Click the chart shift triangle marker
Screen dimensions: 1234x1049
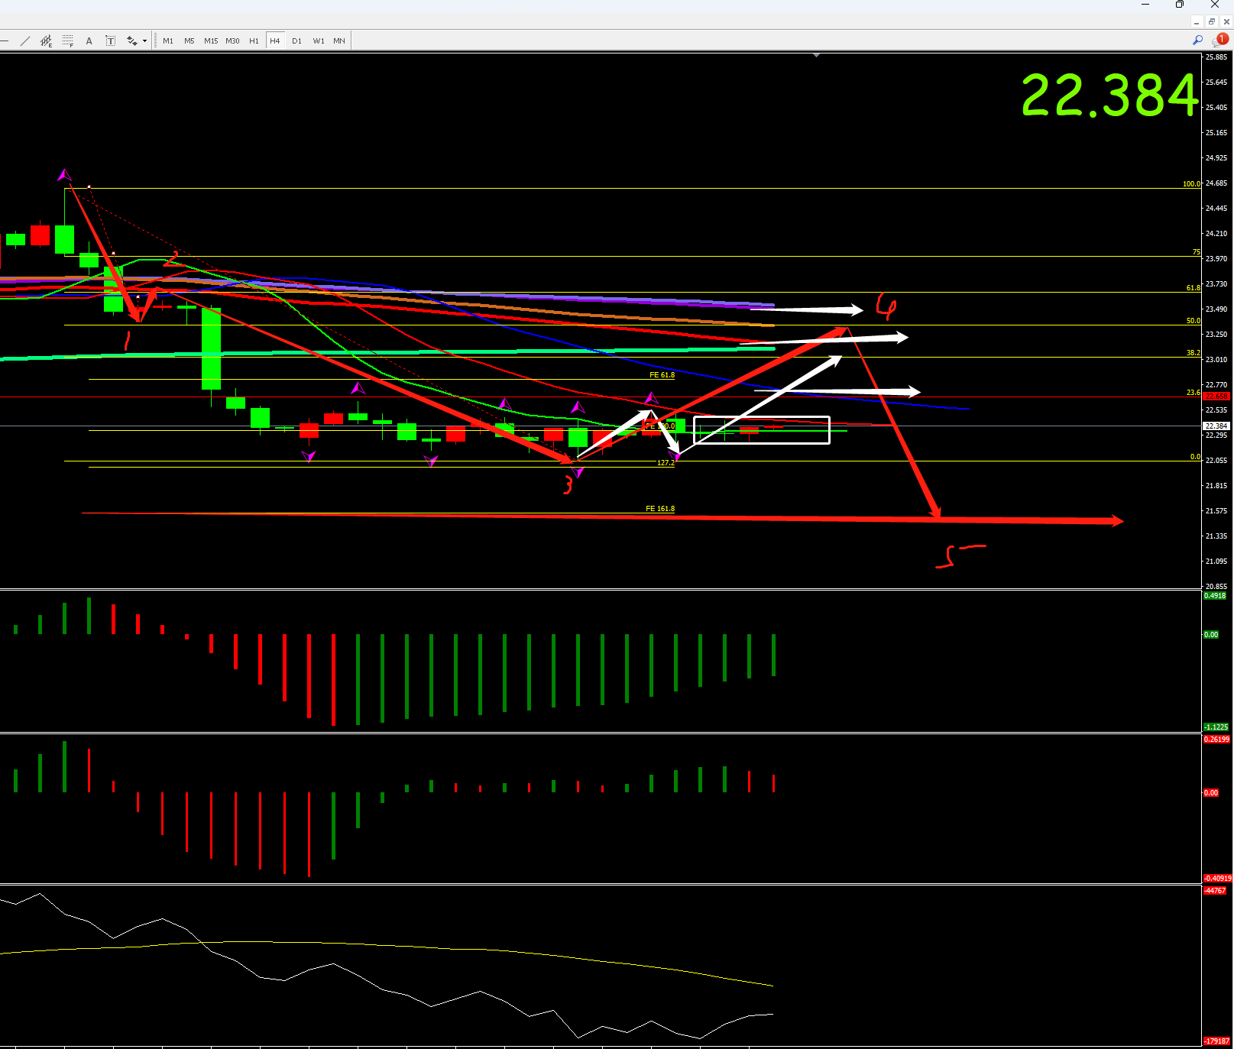tap(816, 55)
